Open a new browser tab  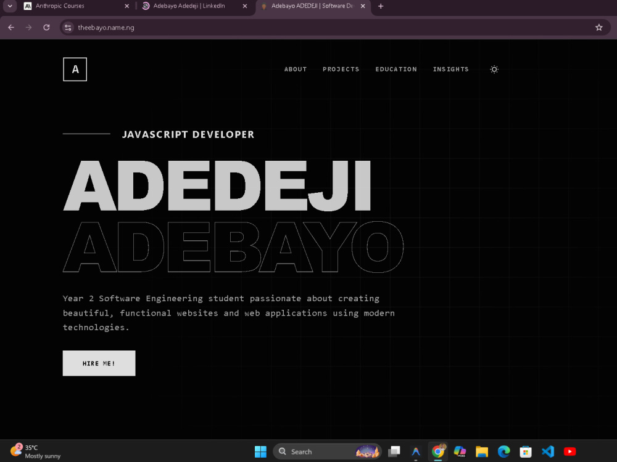pyautogui.click(x=381, y=6)
